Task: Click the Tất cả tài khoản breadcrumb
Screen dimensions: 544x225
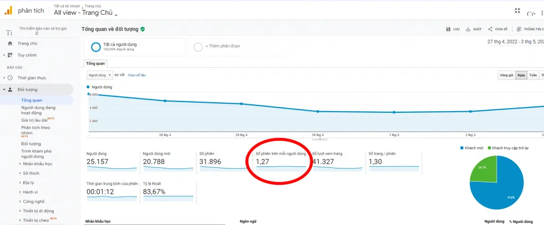Action: (66, 6)
